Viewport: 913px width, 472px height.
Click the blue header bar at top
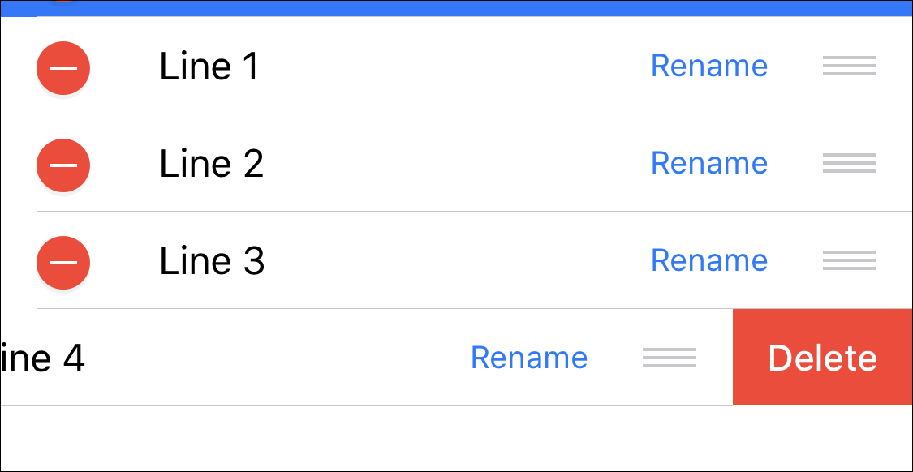point(456,8)
